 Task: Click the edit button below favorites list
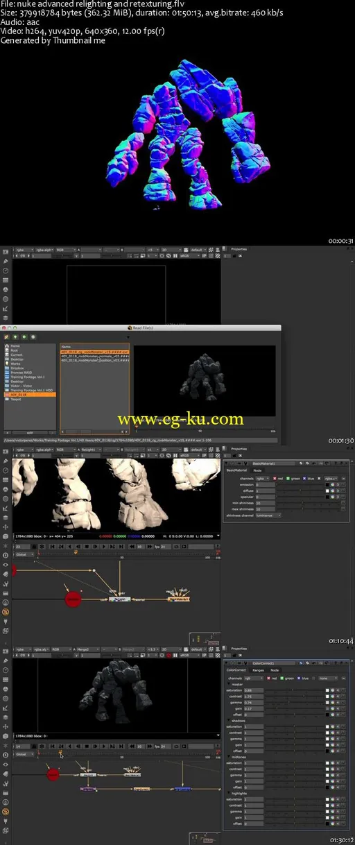tap(30, 432)
